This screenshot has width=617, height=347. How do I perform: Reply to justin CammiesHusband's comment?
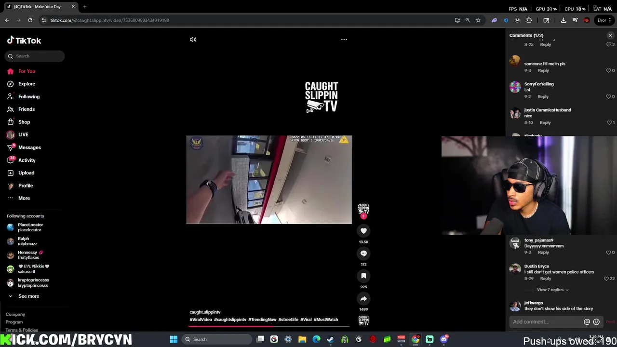click(x=545, y=122)
